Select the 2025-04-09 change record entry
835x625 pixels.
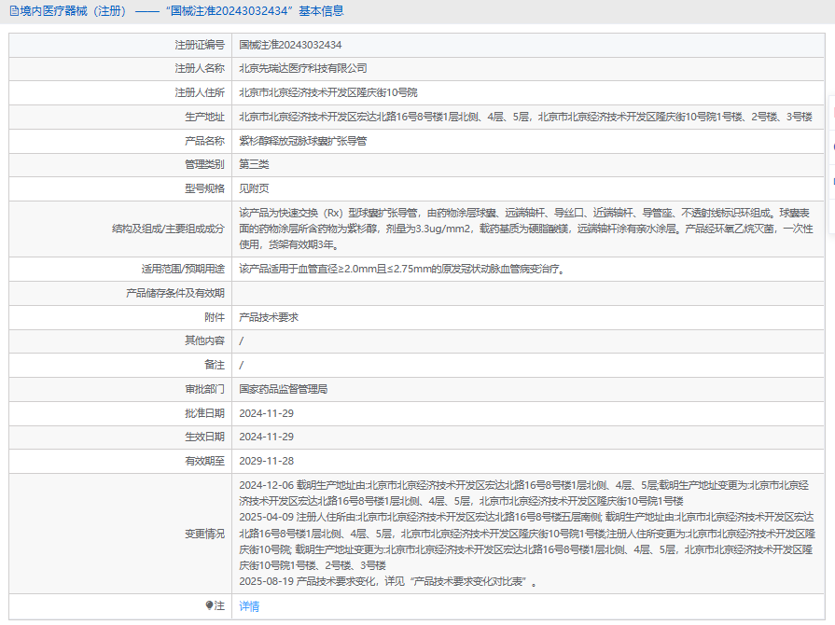[527, 541]
